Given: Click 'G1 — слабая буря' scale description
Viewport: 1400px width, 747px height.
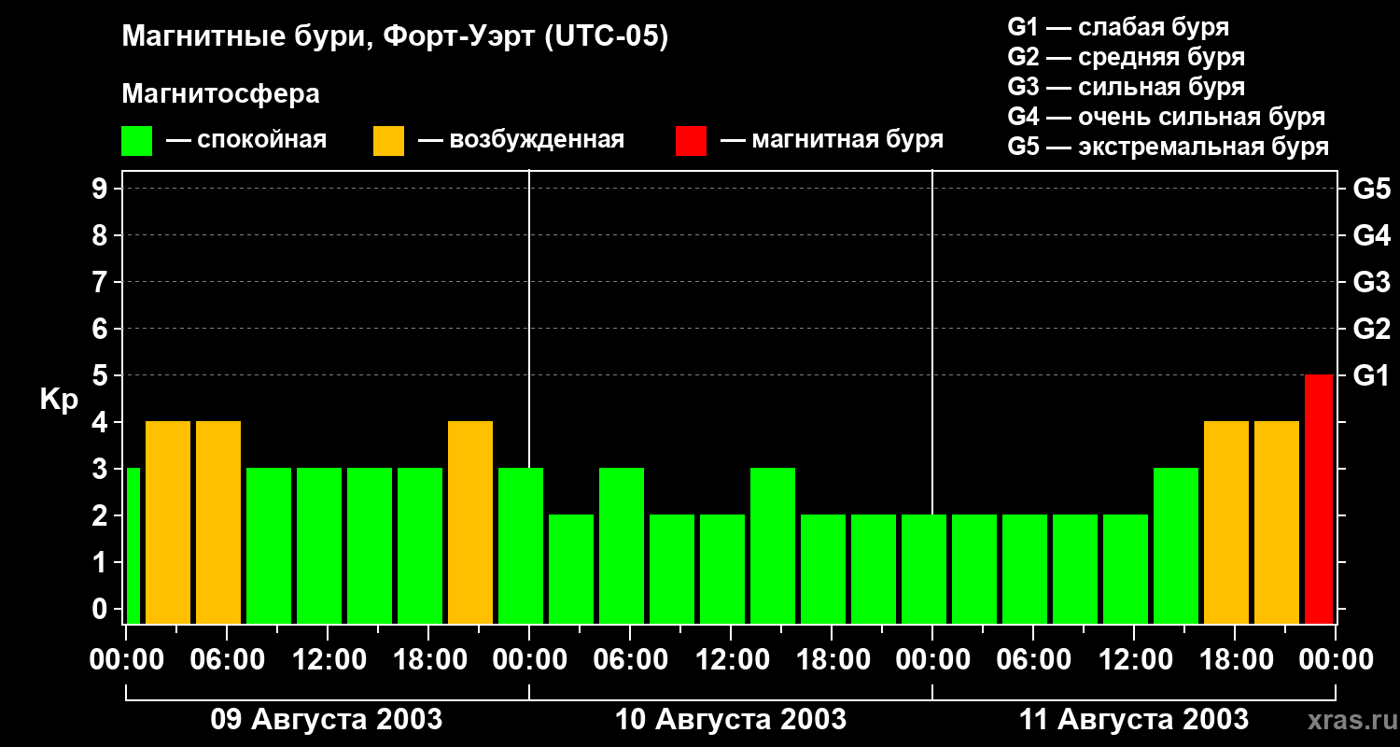Looking at the screenshot, I should point(1118,27).
